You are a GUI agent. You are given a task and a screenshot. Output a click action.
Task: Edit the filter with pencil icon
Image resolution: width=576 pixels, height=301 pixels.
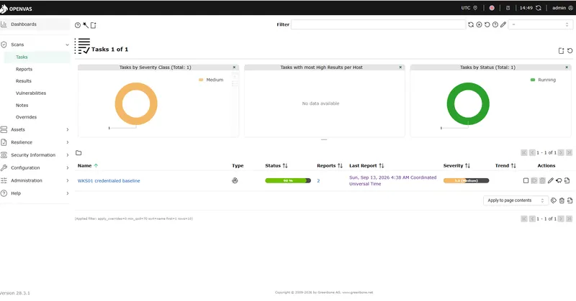pyautogui.click(x=503, y=24)
